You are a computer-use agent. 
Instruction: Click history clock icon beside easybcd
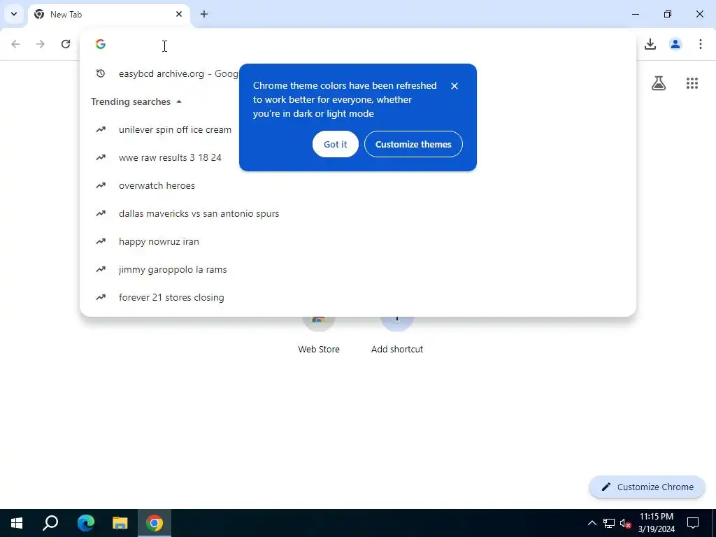click(101, 73)
